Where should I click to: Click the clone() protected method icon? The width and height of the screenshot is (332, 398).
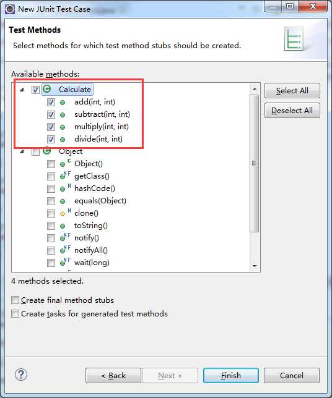pos(65,213)
